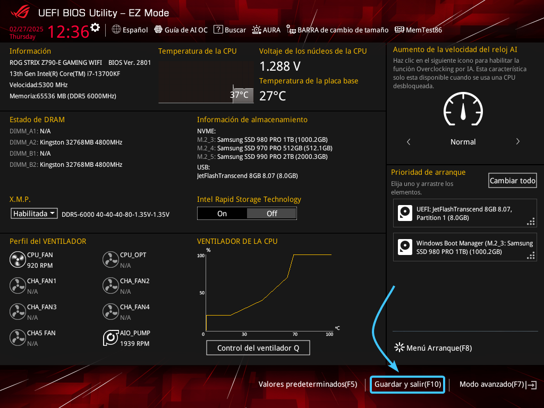Click the CPU_OPT fan icon
The image size is (544, 408).
click(x=110, y=260)
